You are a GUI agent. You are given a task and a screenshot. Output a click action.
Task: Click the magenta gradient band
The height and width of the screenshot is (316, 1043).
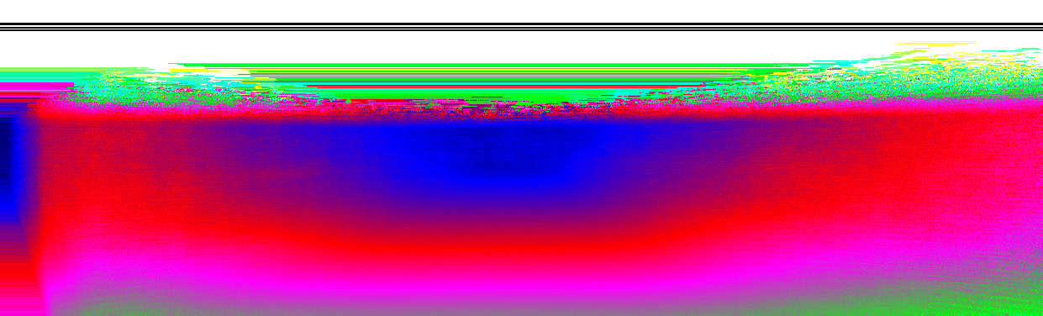[521, 282]
